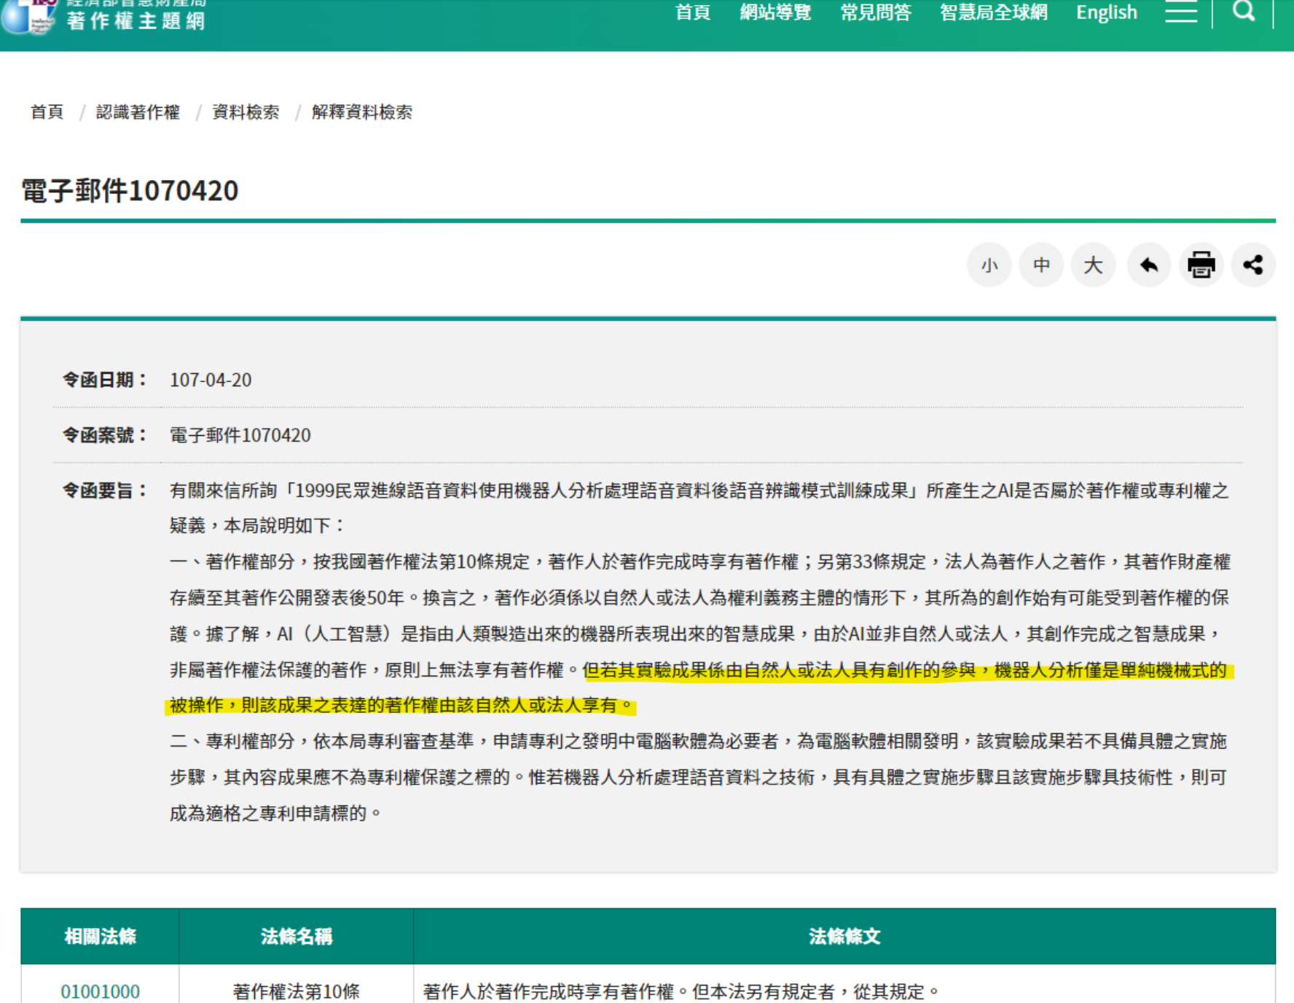1294x1003 pixels.
Task: Open 常見問答 in the top navigation
Action: pyautogui.click(x=875, y=12)
